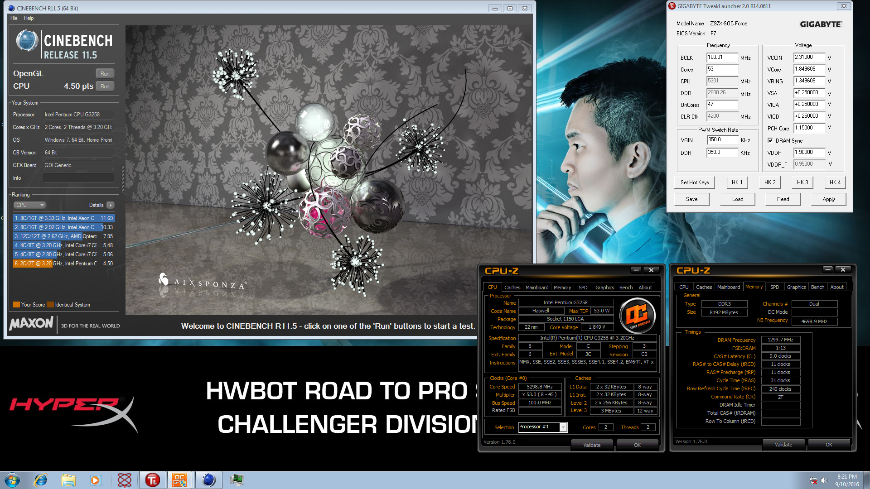This screenshot has width=870, height=489.
Task: Switch to Mainboard tab in left CPU-Z
Action: [537, 288]
